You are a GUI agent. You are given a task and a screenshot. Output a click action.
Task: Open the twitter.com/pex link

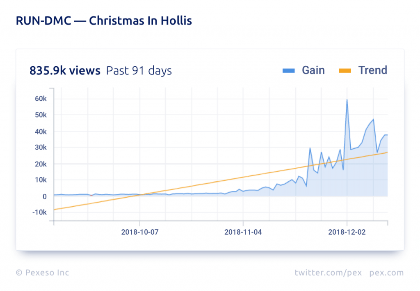click(x=328, y=273)
